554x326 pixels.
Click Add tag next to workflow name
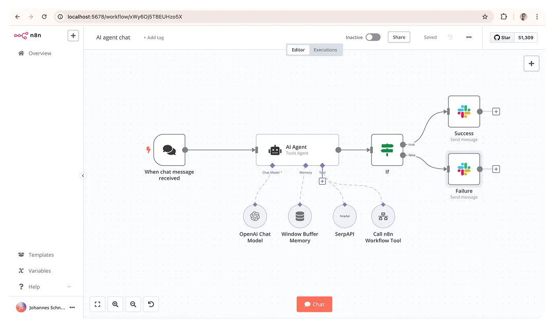(154, 37)
